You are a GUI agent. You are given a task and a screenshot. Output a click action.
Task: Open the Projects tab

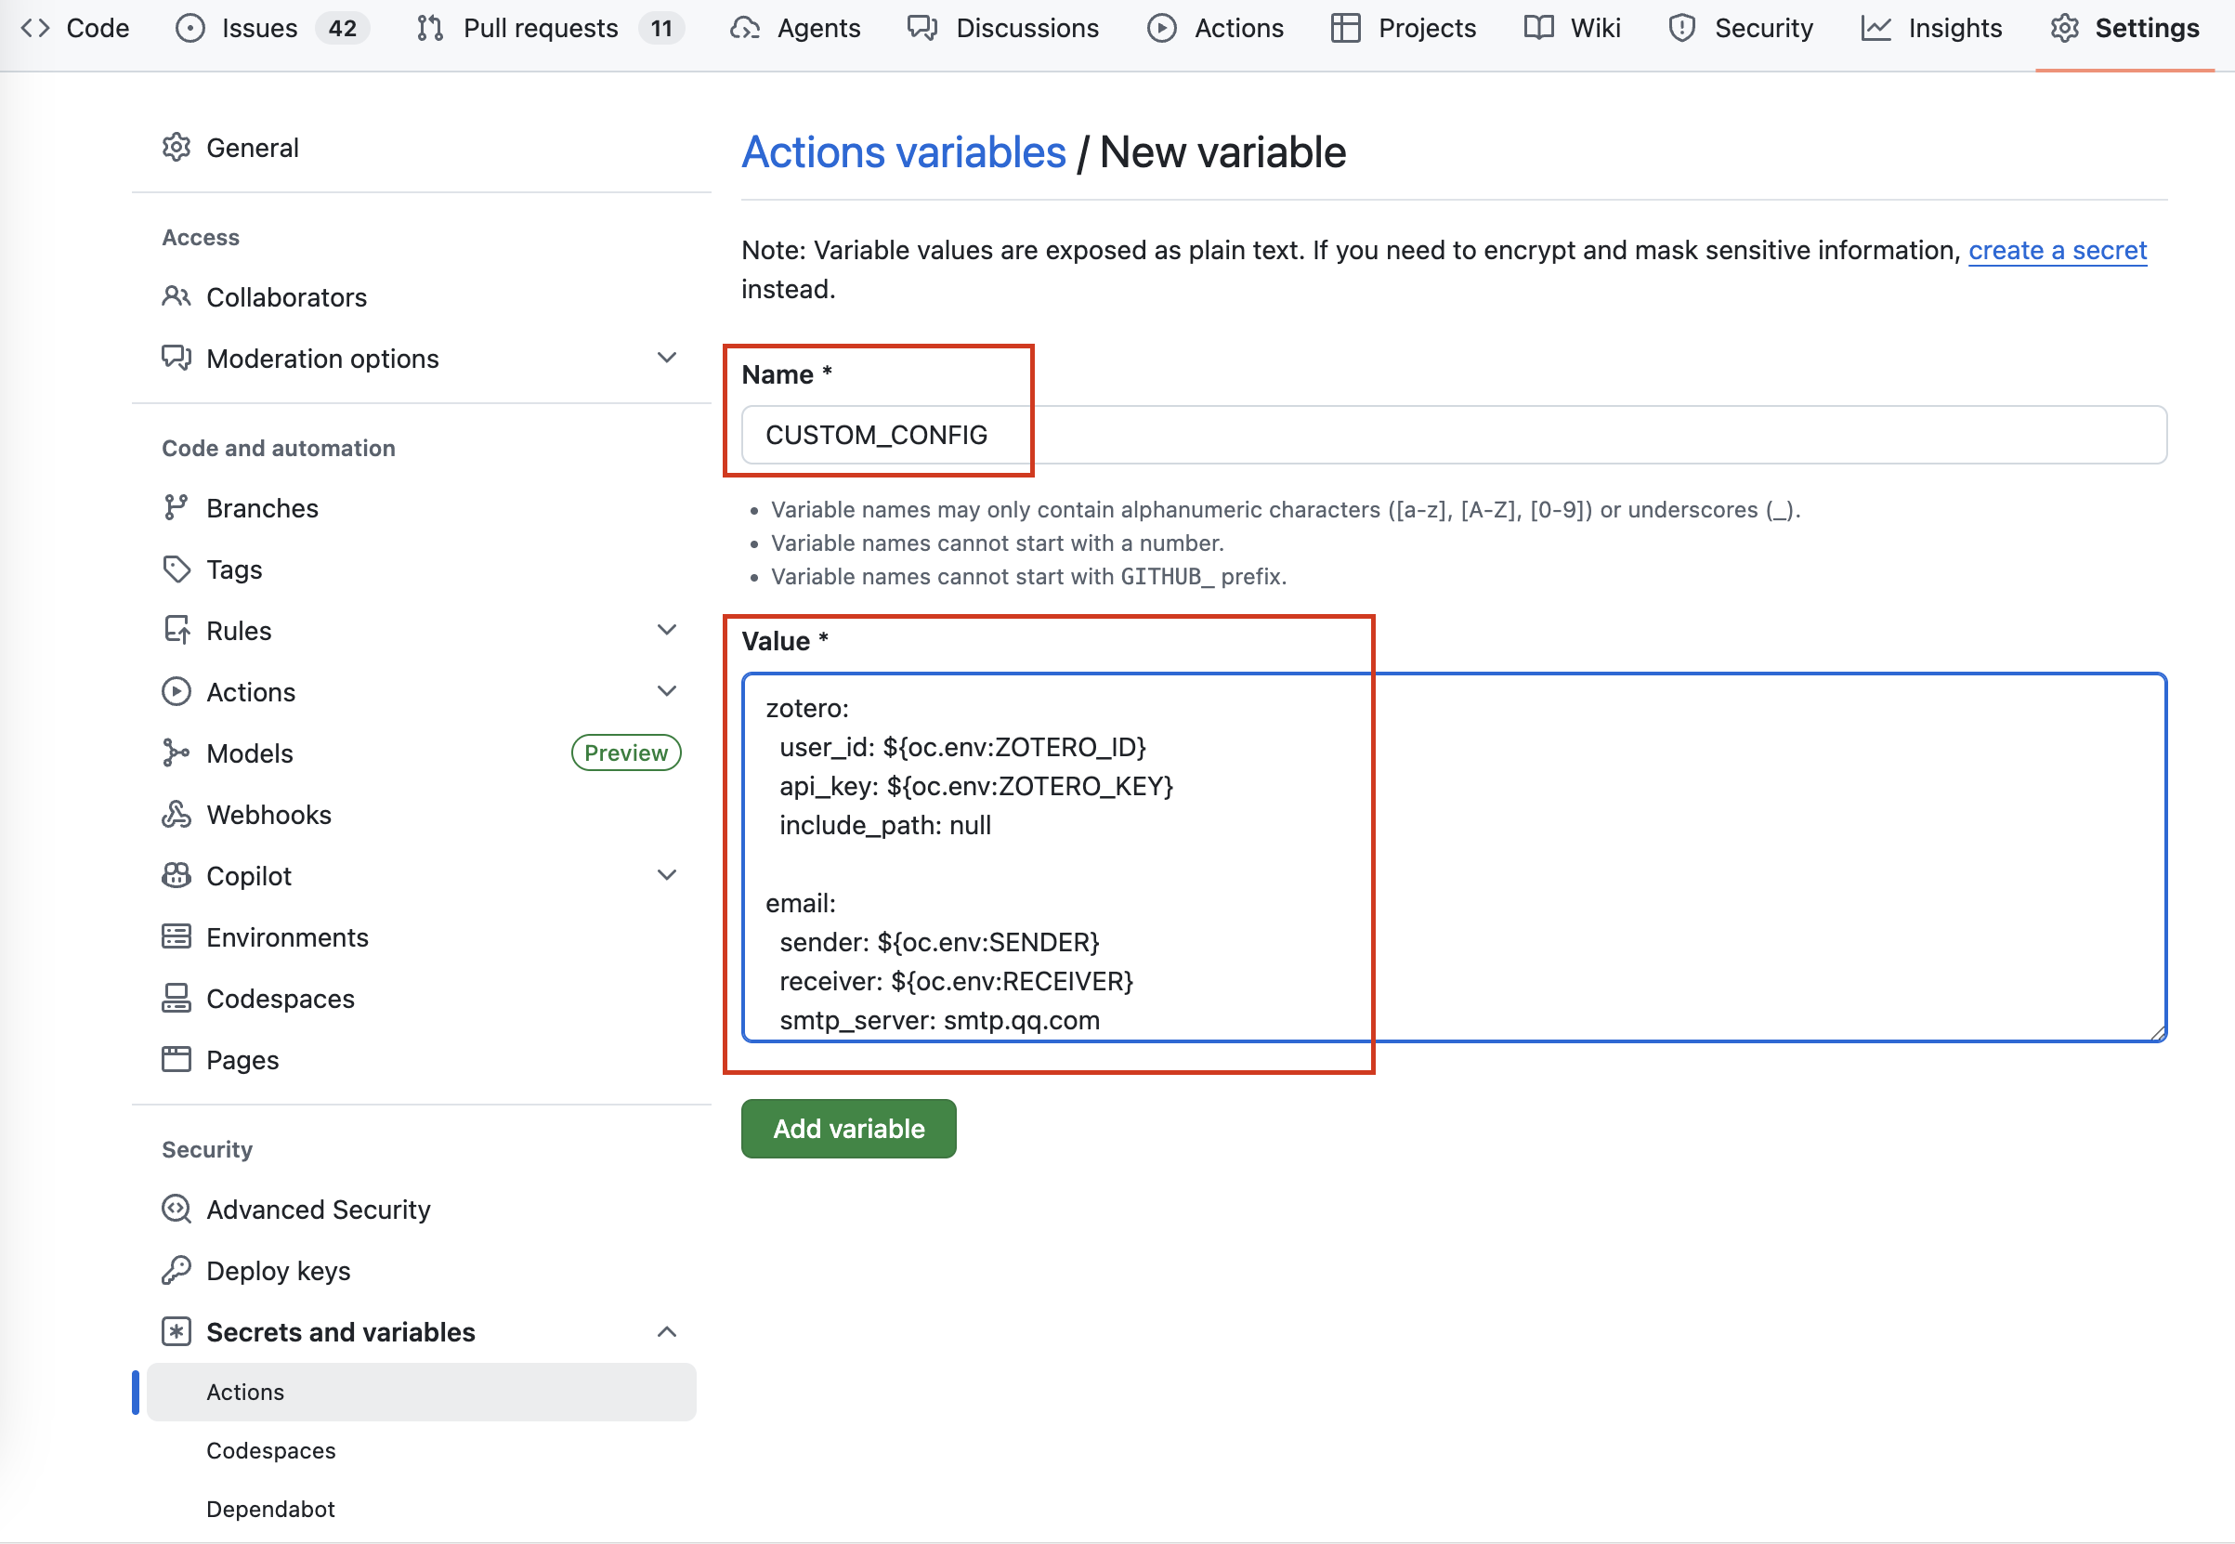tap(1404, 28)
